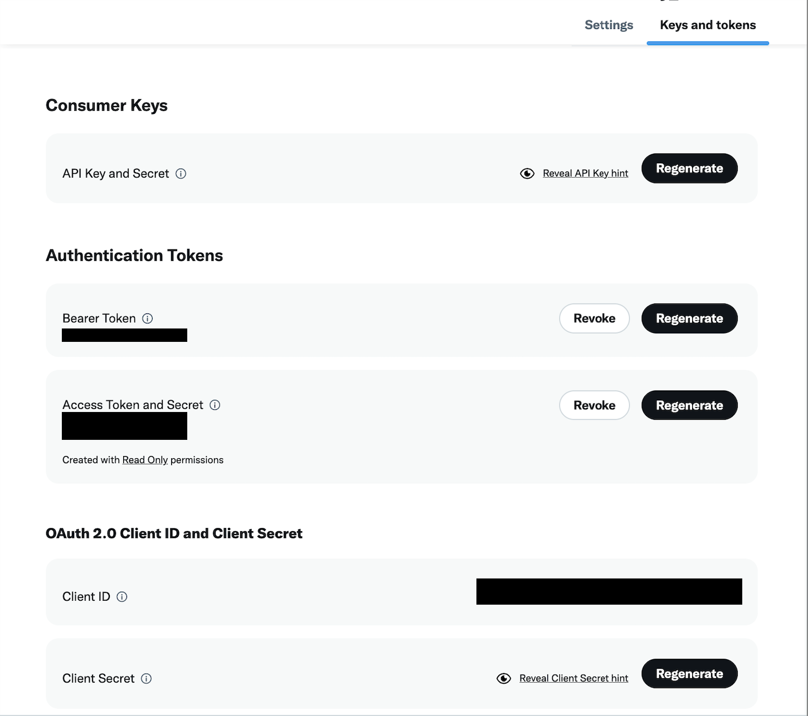The image size is (808, 716).
Task: Switch to the Settings tab
Action: click(609, 25)
